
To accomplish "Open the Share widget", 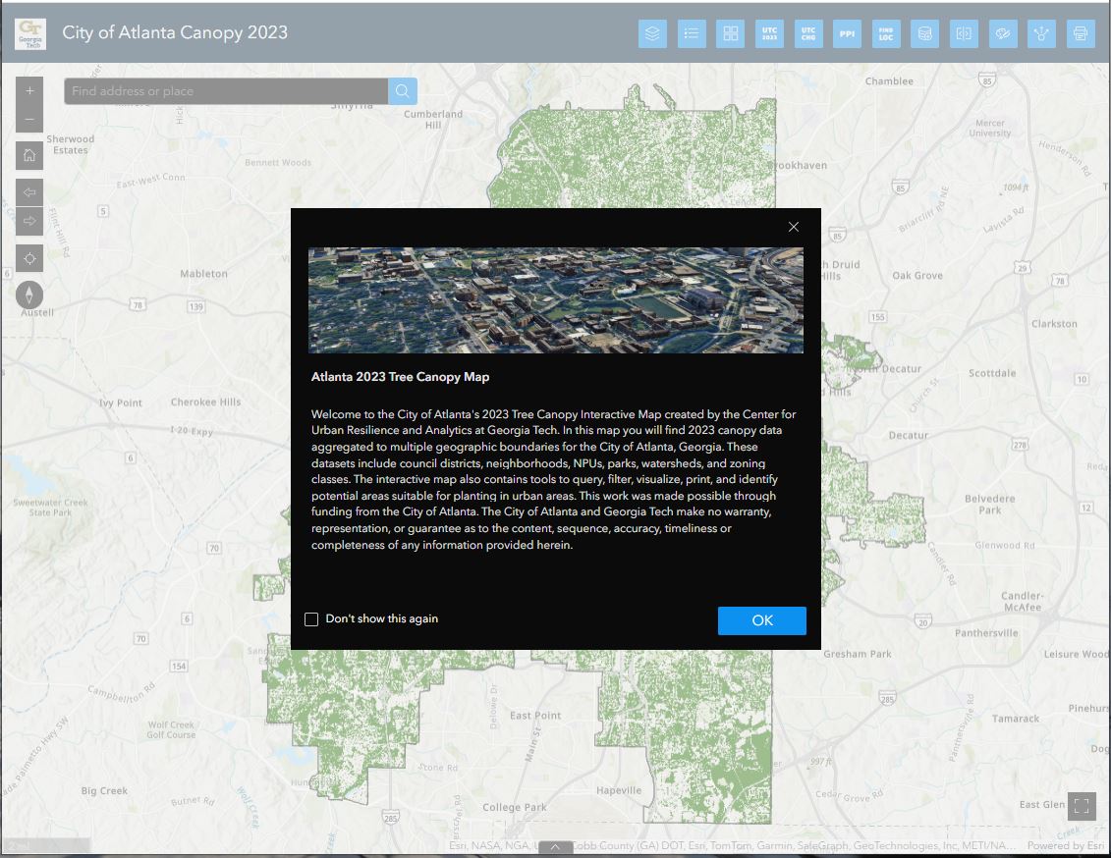I will [1041, 33].
